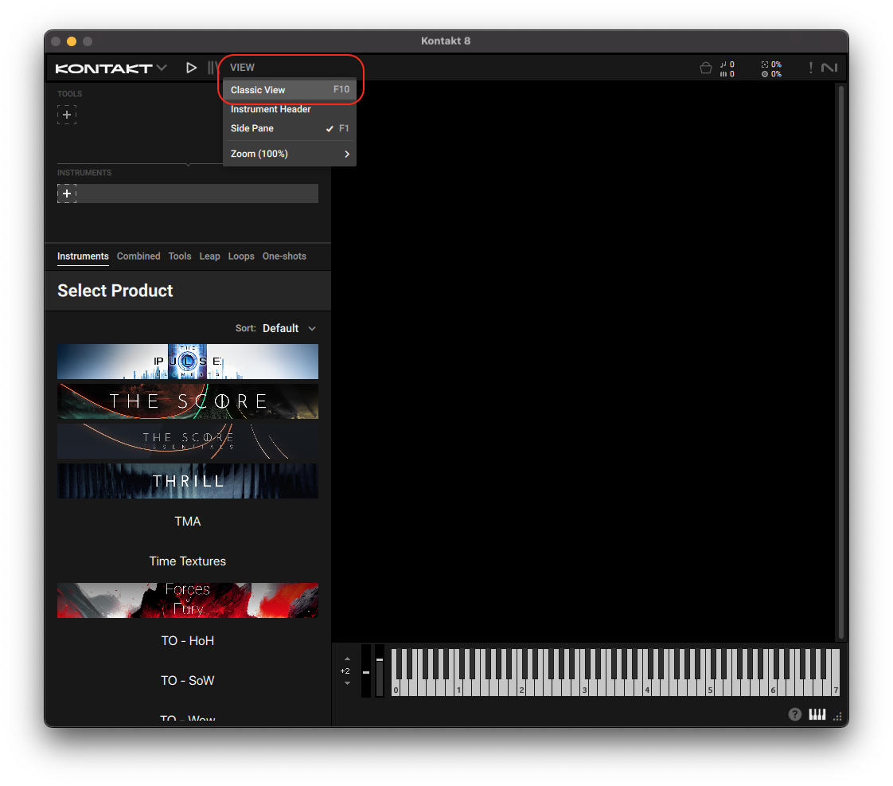Viewport: 893px width, 786px height.
Task: Open the help question mark icon
Action: [794, 714]
